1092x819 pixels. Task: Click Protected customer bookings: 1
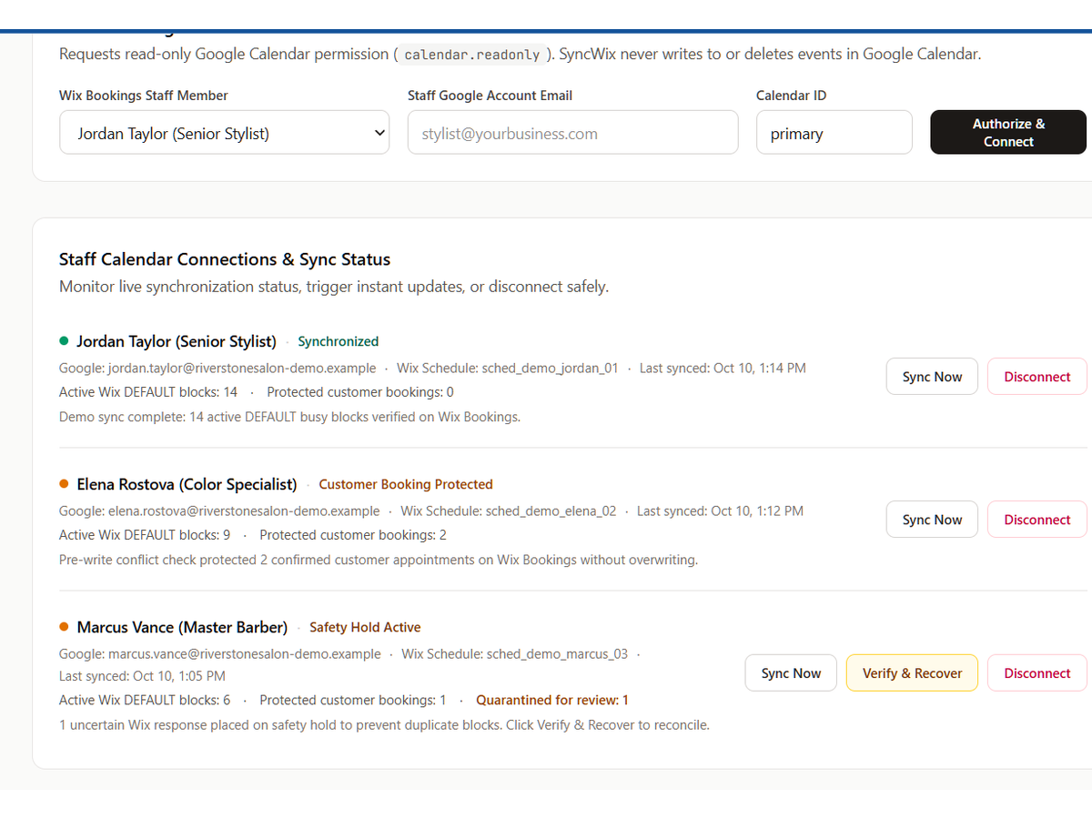pyautogui.click(x=353, y=700)
